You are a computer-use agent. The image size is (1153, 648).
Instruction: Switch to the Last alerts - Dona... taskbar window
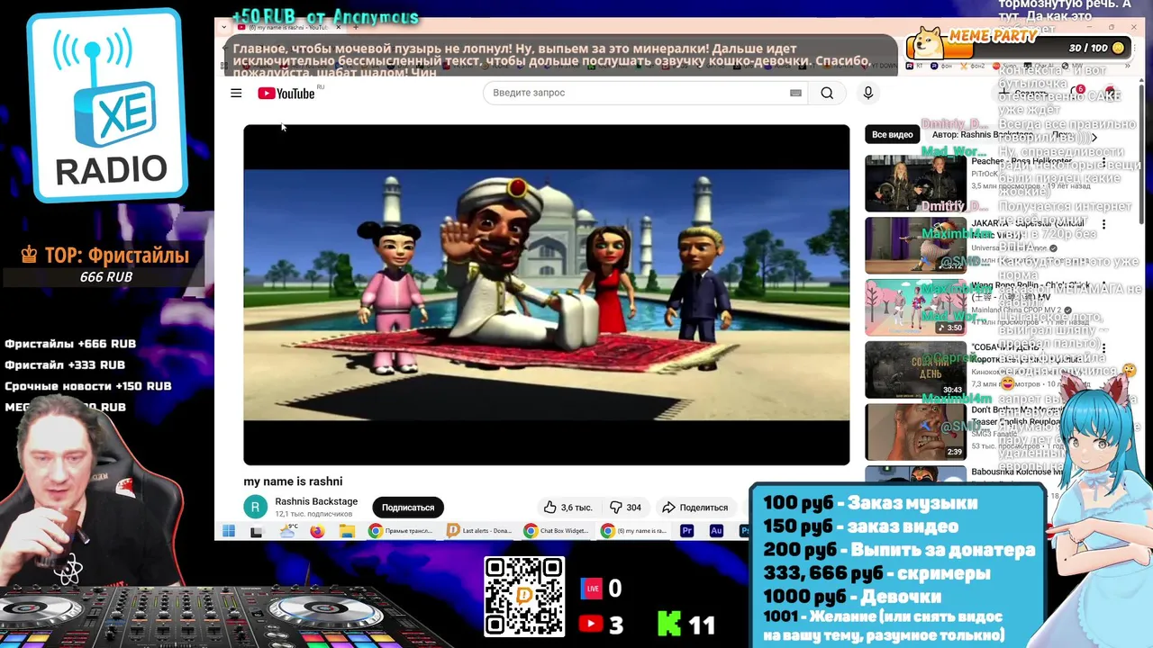[x=481, y=531]
